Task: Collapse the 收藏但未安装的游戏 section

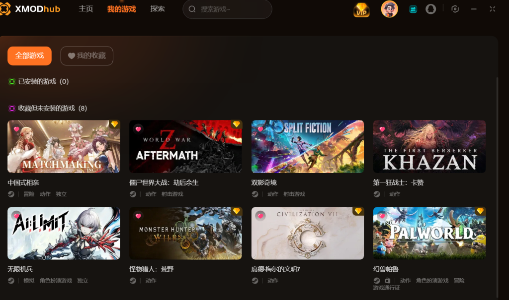Action: [48, 108]
